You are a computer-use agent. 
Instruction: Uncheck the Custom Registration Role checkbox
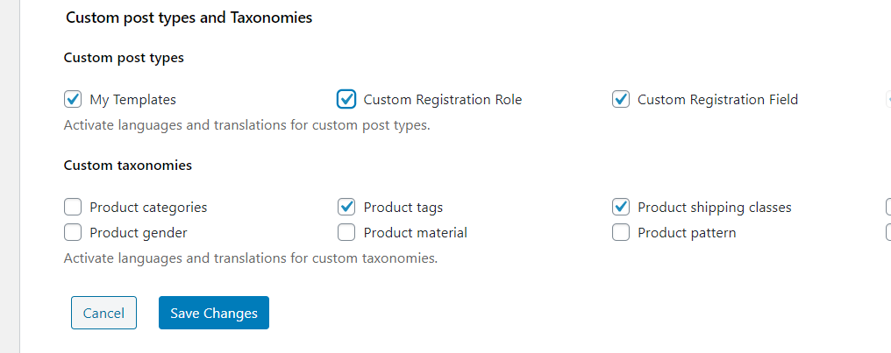346,99
